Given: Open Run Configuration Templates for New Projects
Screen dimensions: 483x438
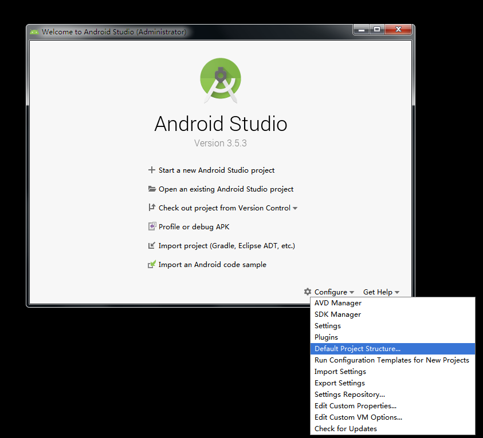Looking at the screenshot, I should pyautogui.click(x=392, y=360).
